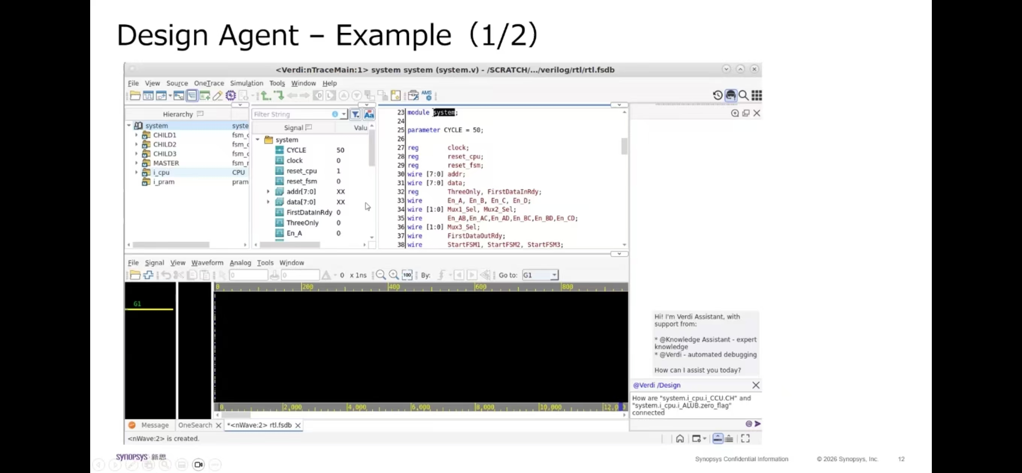Click the Get Signals icon in waveform toolbar
The width and height of the screenshot is (1022, 473).
[x=148, y=275]
